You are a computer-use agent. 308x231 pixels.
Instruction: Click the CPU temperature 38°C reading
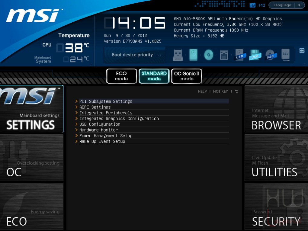point(73,48)
